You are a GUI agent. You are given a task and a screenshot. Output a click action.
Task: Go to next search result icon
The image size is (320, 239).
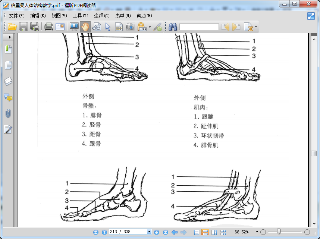click(x=236, y=27)
